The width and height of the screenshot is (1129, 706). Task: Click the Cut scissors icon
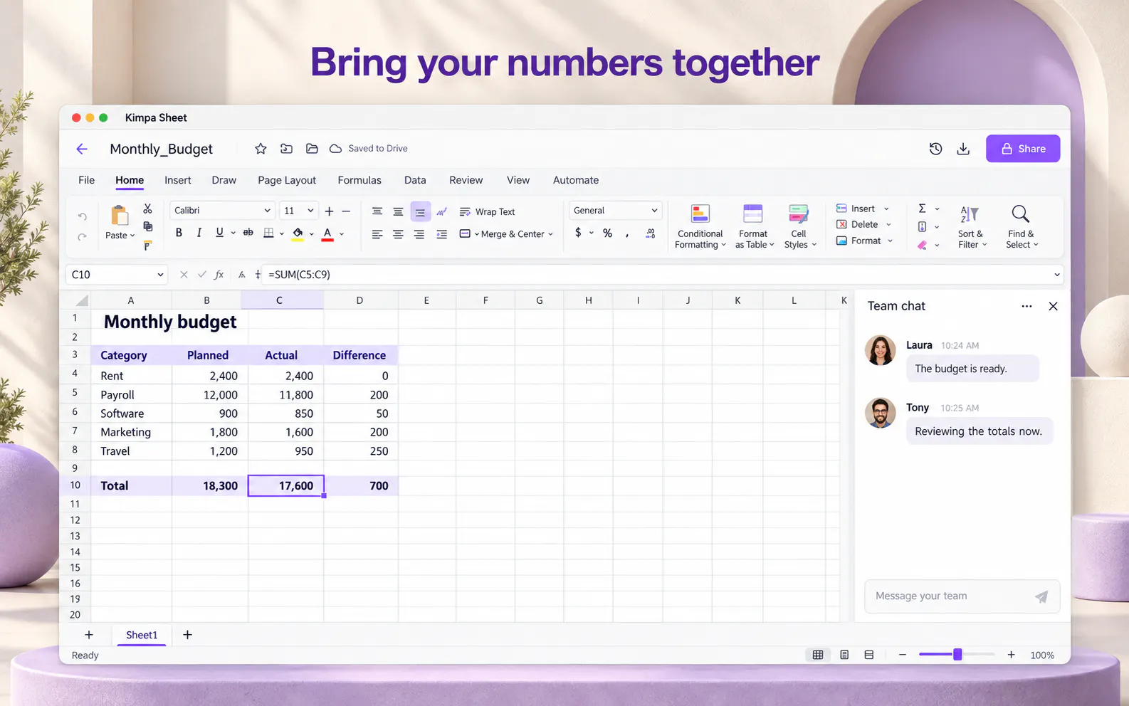coord(147,209)
